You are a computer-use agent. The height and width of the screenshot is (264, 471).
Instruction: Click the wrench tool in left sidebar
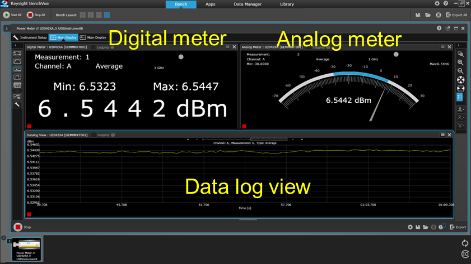tap(17, 104)
